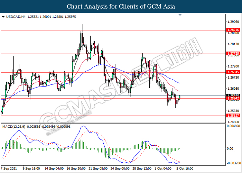Viewport: 242px width, 173px height.
Task: Click the 9 Sep 16:00 time label
Action: click(x=31, y=169)
